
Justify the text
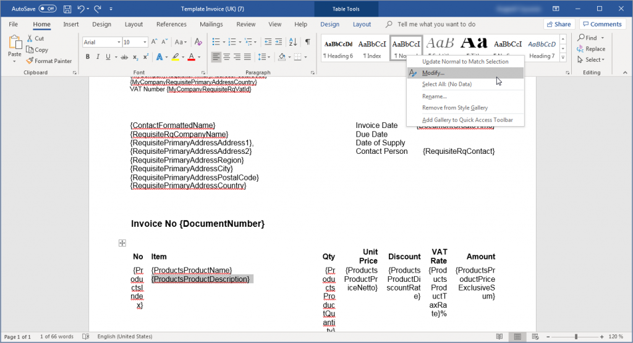247,57
